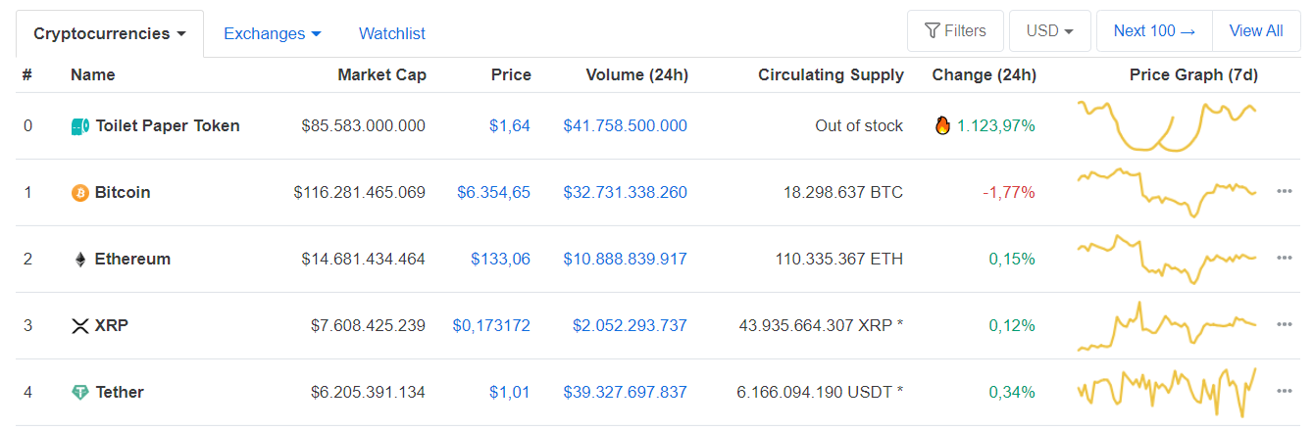Switch to the Watchlist tab

click(x=391, y=34)
